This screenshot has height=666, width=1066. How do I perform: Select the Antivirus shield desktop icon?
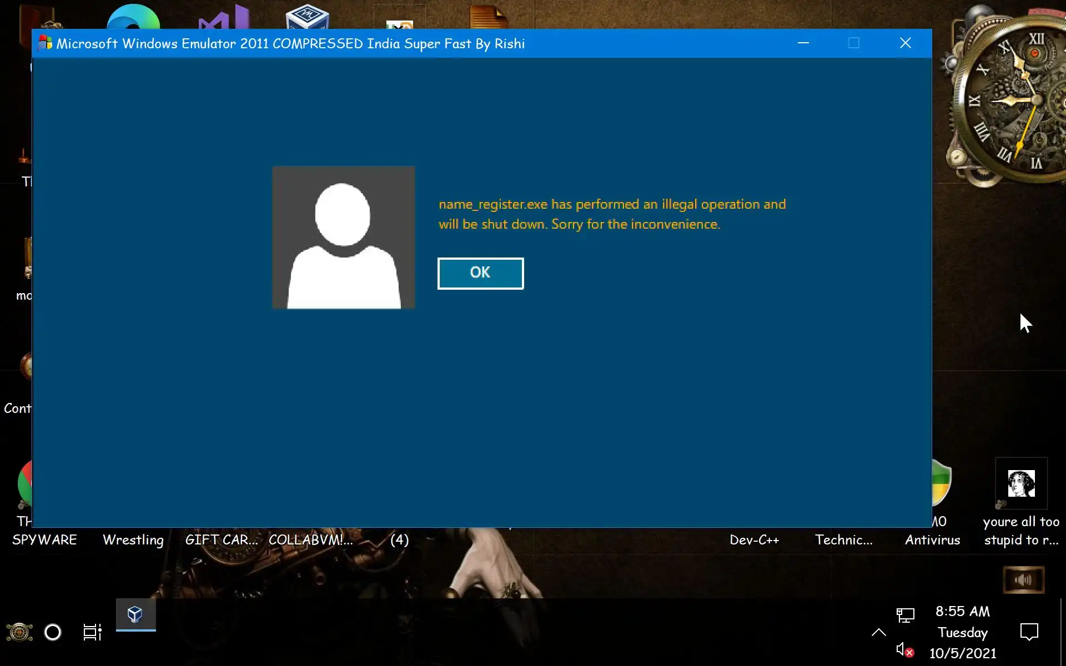941,483
